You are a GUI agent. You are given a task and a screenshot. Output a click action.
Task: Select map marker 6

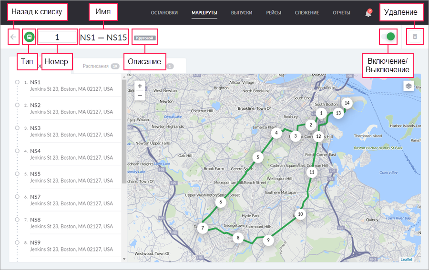click(221, 202)
